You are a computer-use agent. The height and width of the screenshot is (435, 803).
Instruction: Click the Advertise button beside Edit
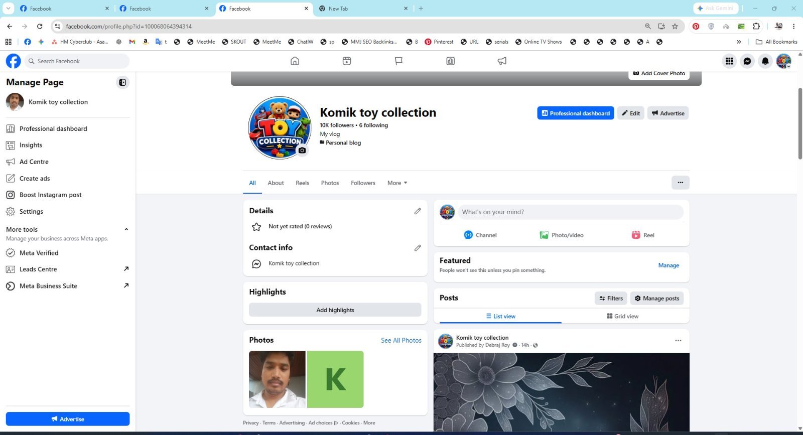coord(668,113)
